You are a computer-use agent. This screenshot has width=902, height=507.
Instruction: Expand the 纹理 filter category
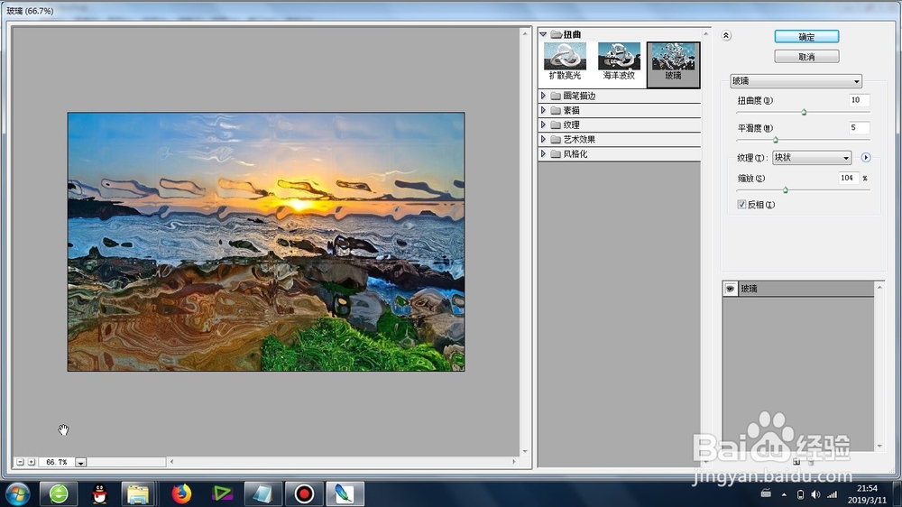(x=543, y=124)
